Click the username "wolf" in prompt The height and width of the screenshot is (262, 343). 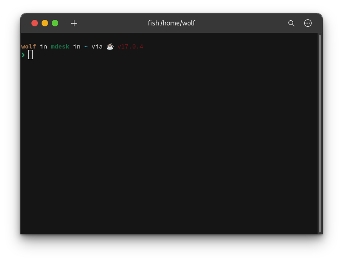[x=29, y=46]
